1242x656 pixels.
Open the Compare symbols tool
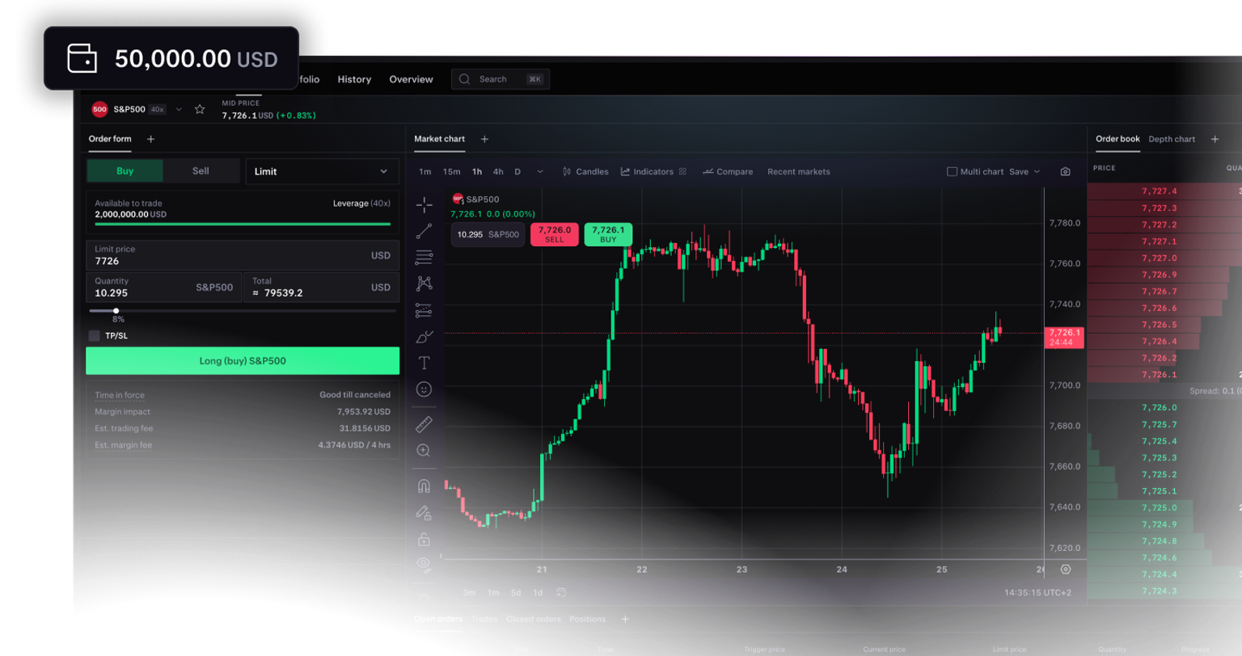(x=728, y=172)
